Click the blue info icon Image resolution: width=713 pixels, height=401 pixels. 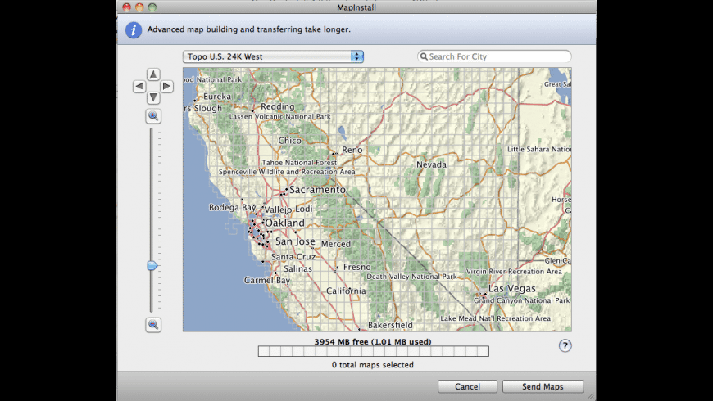[x=134, y=30]
